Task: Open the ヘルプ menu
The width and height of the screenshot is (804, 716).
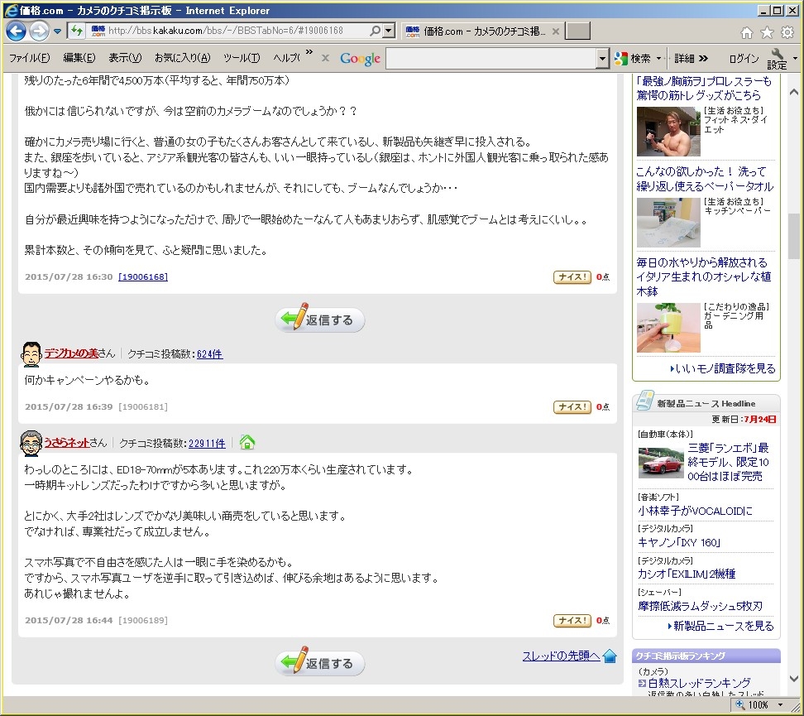Action: 287,58
